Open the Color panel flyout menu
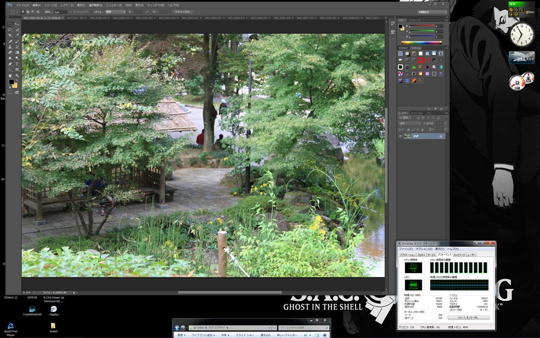This screenshot has width=540, height=338. [446, 21]
